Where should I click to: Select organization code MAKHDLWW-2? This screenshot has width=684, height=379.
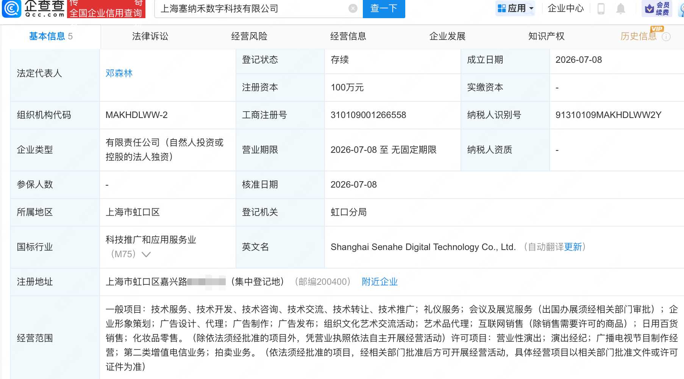coord(136,115)
